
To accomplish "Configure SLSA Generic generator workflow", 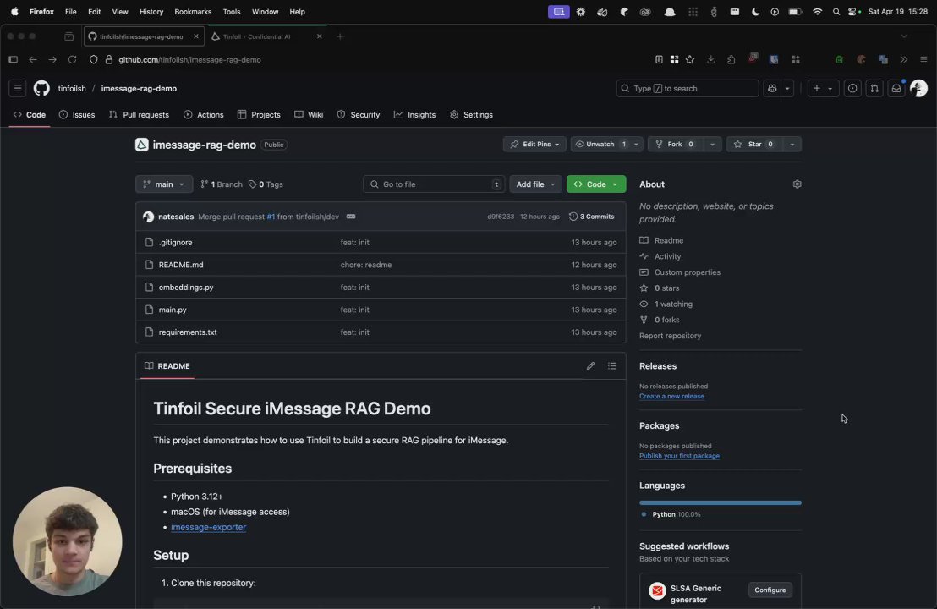I will coord(770,590).
